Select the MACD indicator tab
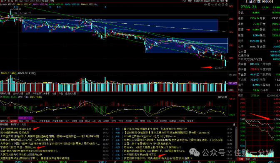This screenshot has height=163, width=280. (13, 121)
